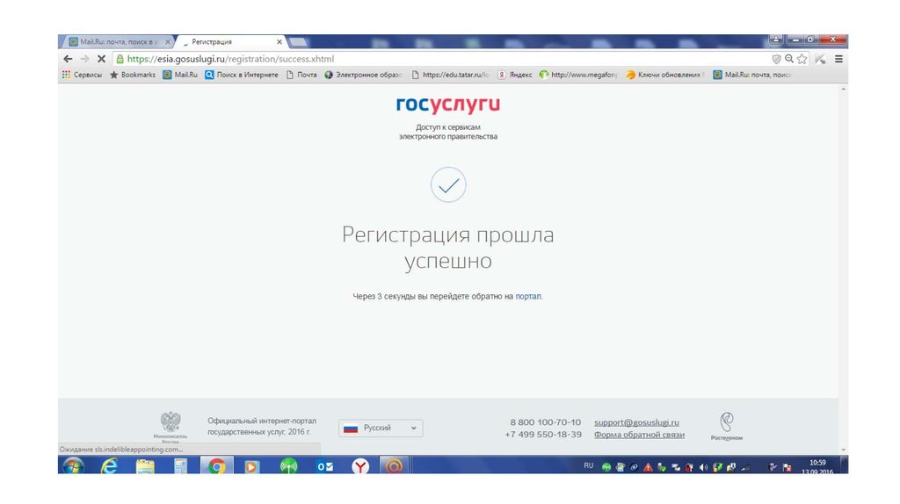Viewport: 900px width, 504px height.
Task: Select the Регистрация tab
Action: click(229, 41)
